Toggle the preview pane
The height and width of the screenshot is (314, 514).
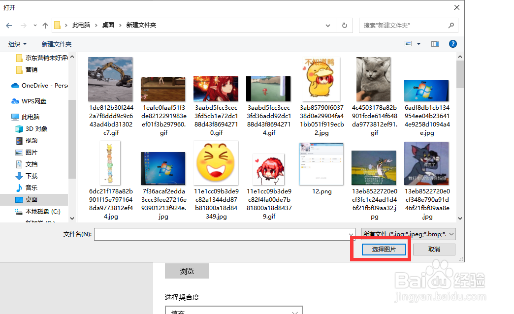(x=435, y=44)
